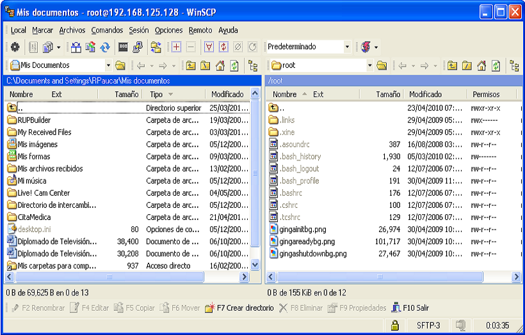Click Select all files triangle icon

click(209, 47)
